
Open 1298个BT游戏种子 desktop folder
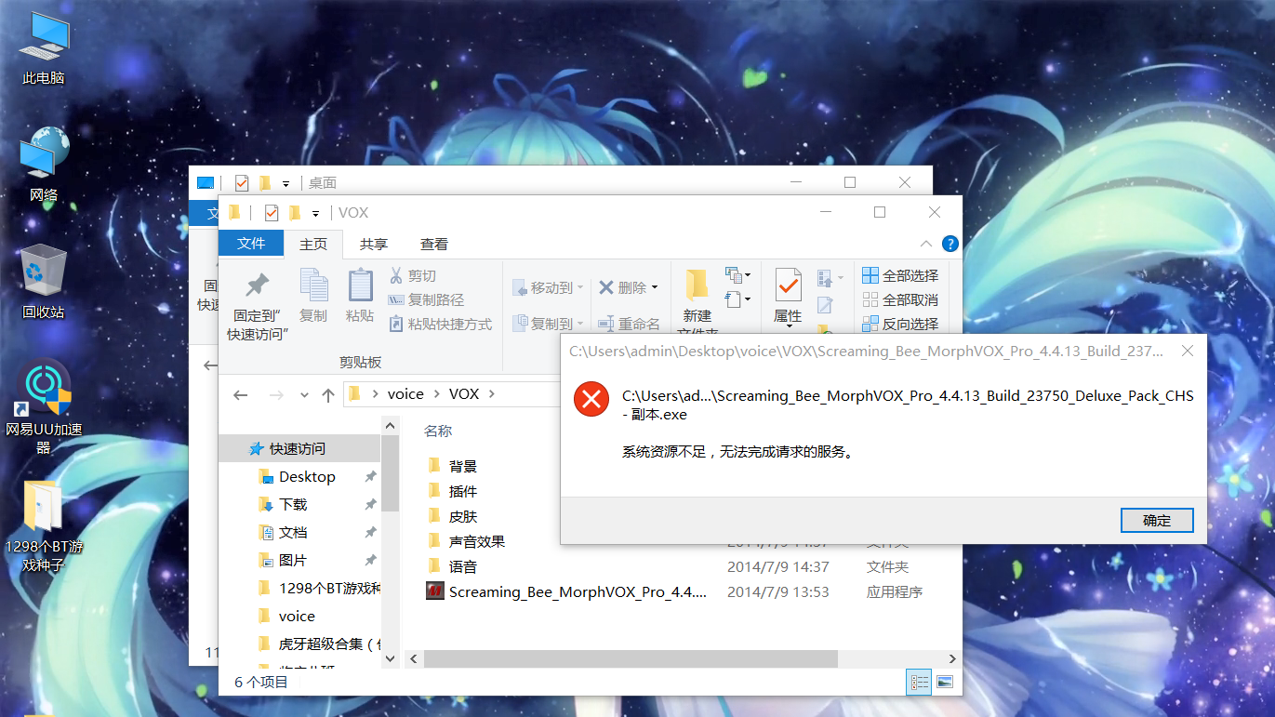[44, 526]
